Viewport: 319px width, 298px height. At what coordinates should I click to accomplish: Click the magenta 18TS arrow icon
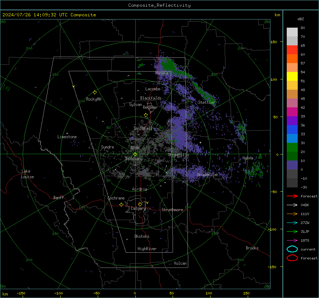point(292,240)
